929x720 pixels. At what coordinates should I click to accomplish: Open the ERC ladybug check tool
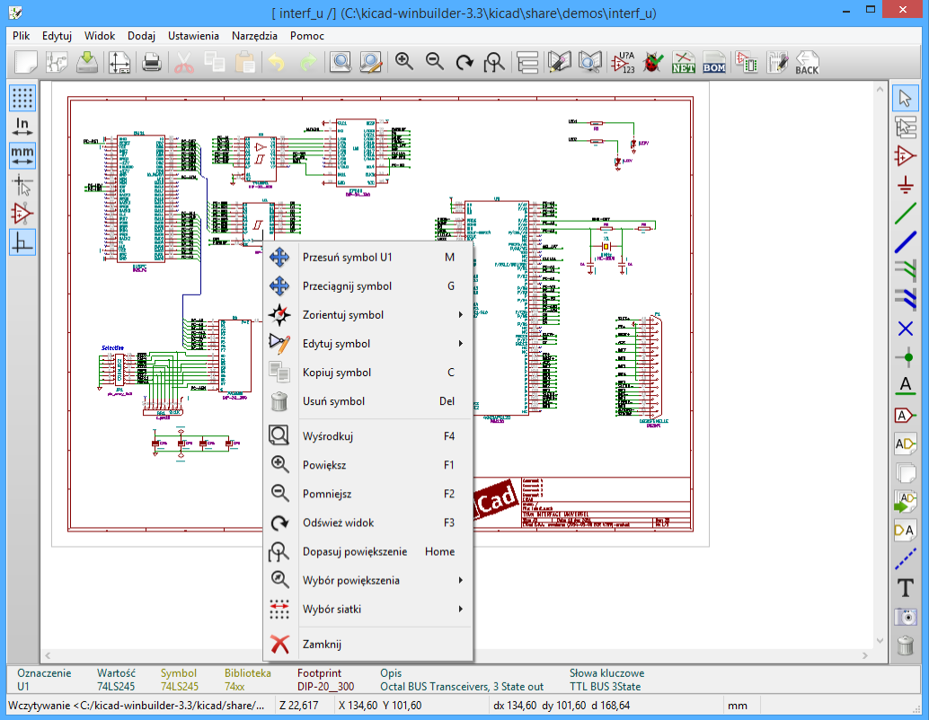[x=653, y=62]
